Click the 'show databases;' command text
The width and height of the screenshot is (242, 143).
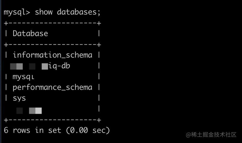click(x=68, y=12)
